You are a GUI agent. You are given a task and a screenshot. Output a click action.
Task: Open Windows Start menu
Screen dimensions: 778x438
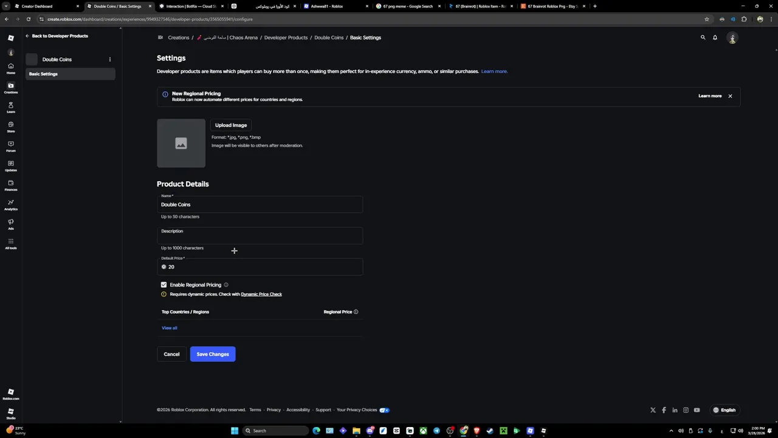pos(235,431)
